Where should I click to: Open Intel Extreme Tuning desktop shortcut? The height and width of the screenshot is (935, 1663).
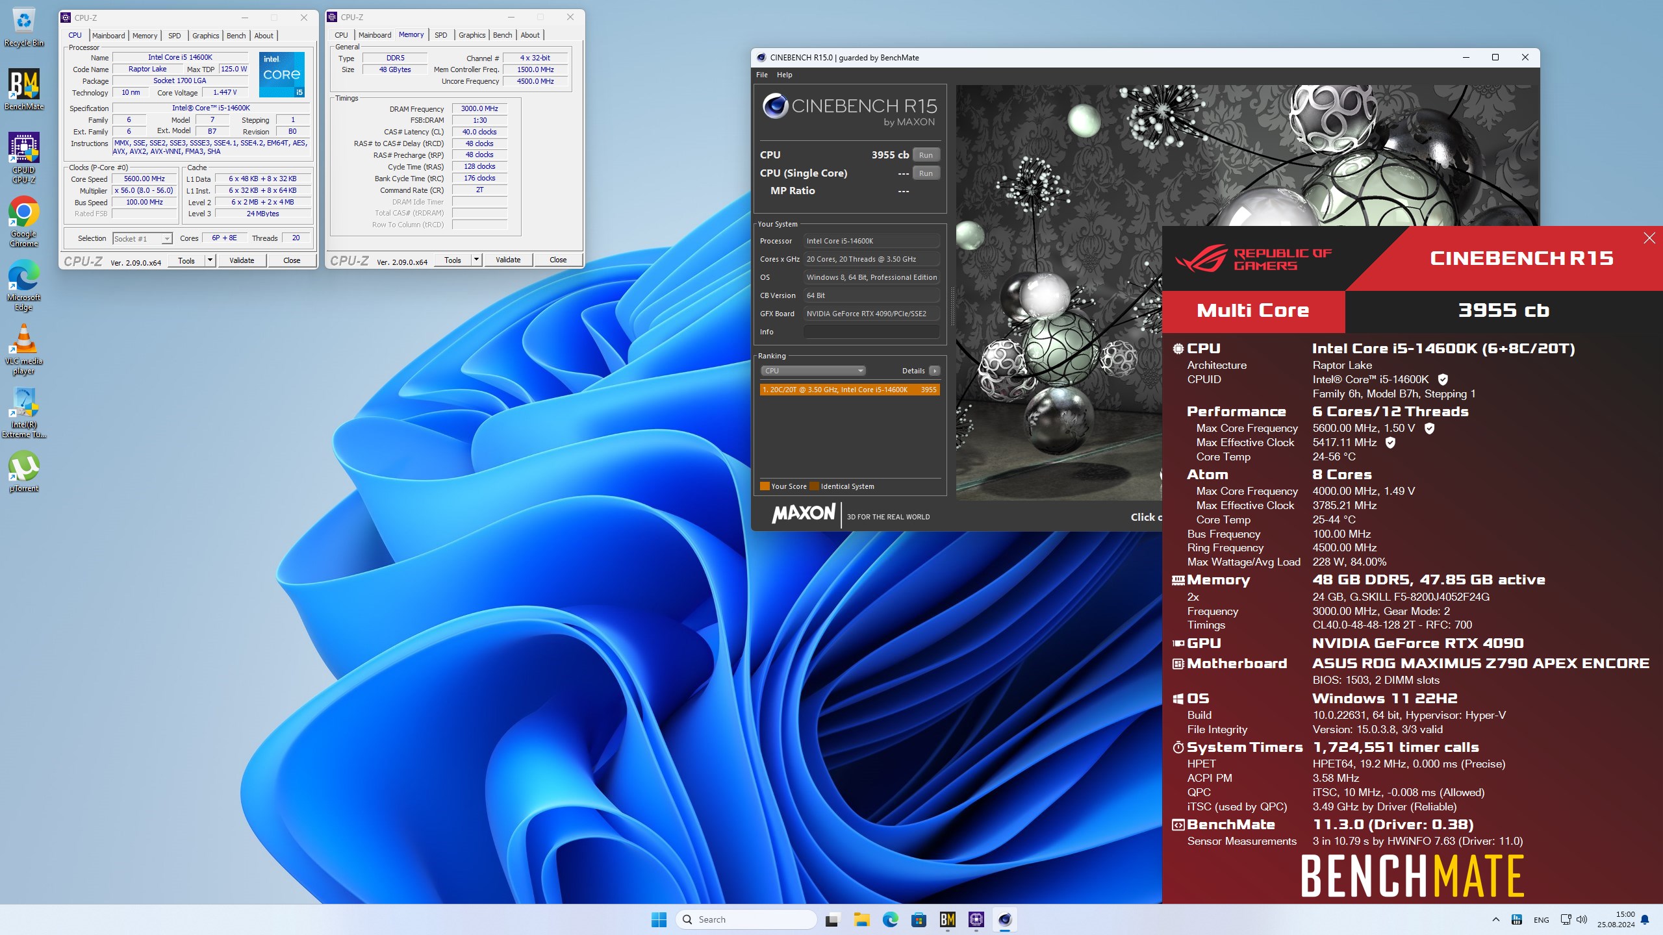pos(23,412)
